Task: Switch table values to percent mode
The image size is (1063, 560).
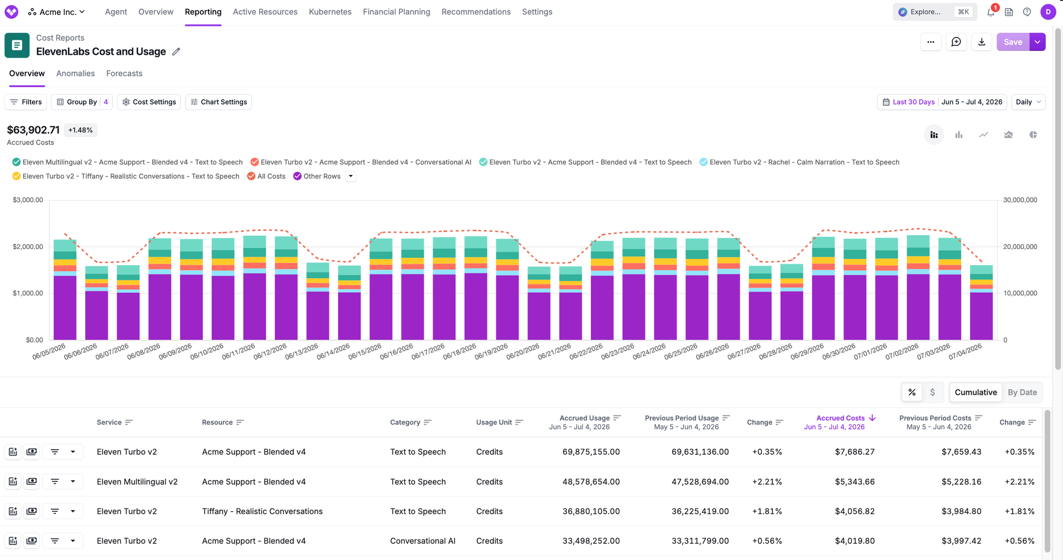Action: pyautogui.click(x=912, y=392)
